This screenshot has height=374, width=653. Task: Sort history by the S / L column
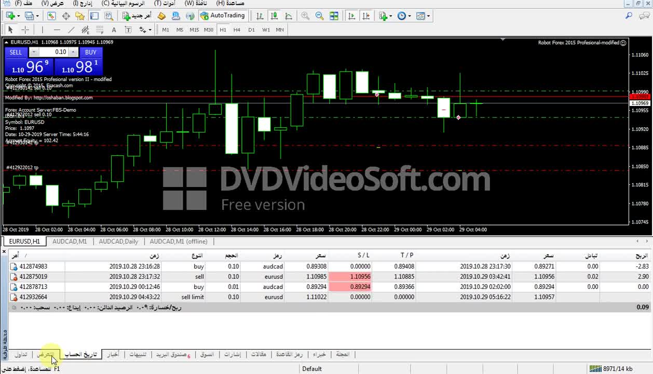click(x=363, y=255)
